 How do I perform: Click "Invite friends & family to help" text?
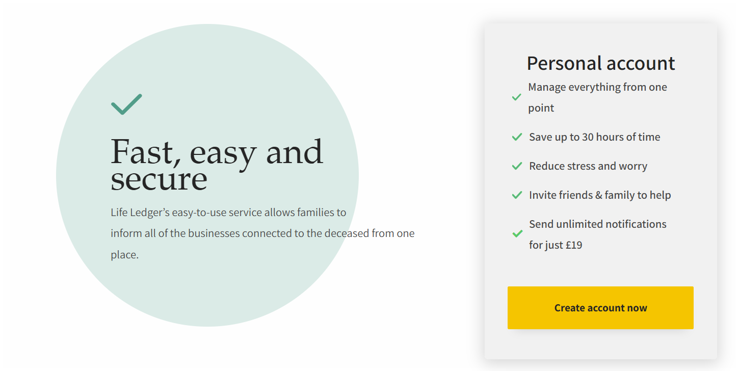(600, 195)
